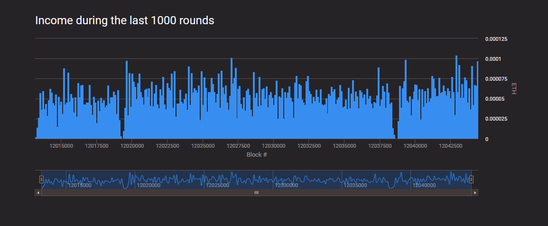The width and height of the screenshot is (548, 226).
Task: Click the scrollbar left arrow button
Action: click(x=38, y=192)
